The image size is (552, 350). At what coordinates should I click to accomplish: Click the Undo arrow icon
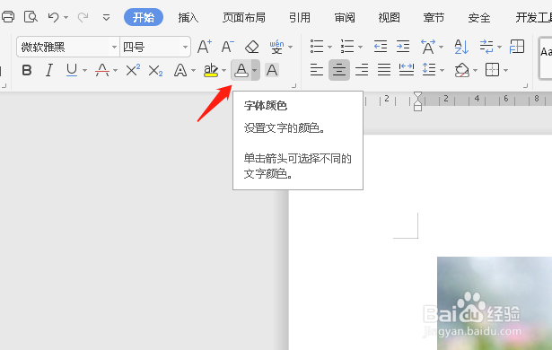point(54,17)
